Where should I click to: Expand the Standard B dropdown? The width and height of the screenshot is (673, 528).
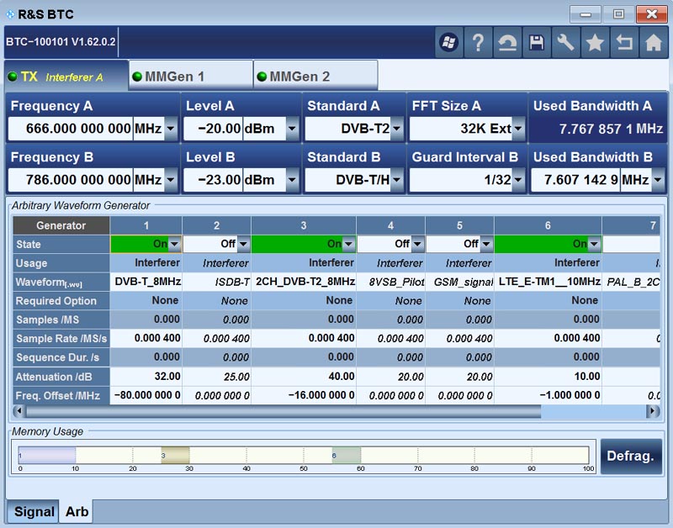(396, 180)
